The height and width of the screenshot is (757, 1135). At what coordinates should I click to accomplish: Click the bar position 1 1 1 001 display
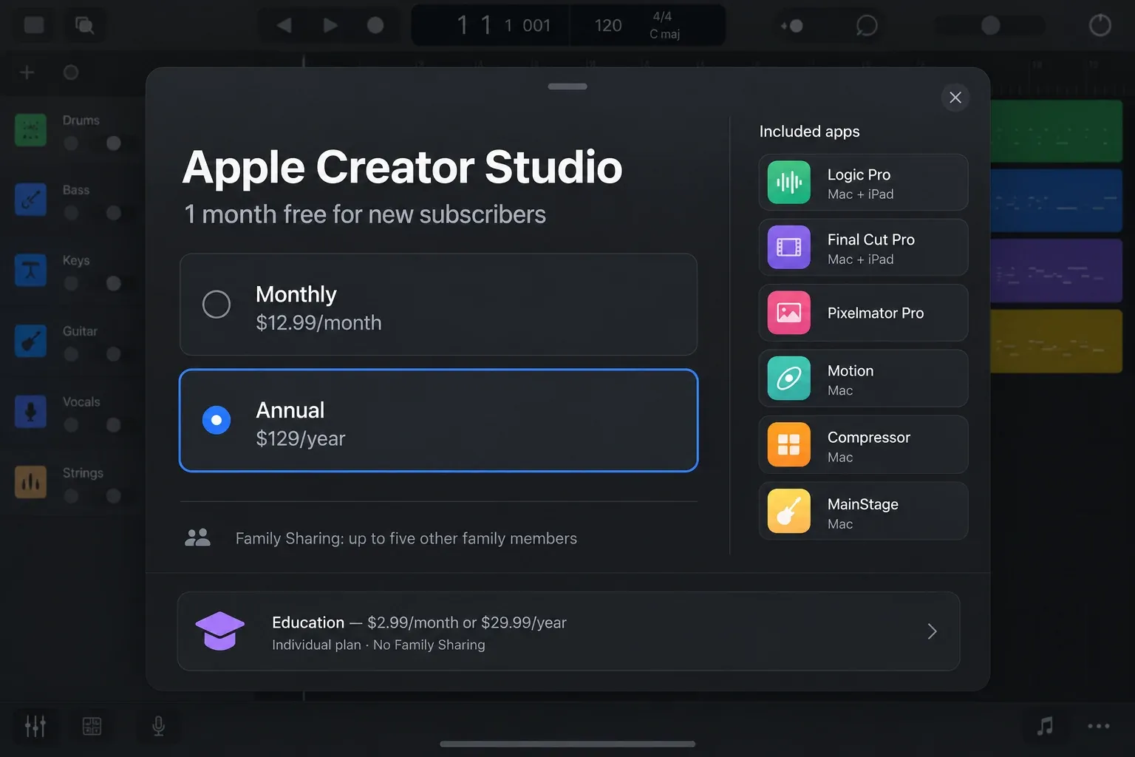click(x=503, y=25)
